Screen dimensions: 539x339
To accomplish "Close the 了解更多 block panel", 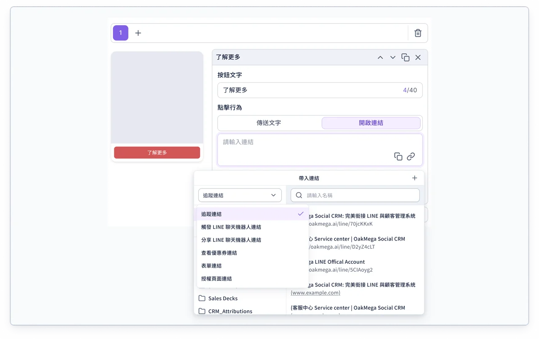I will coord(418,57).
